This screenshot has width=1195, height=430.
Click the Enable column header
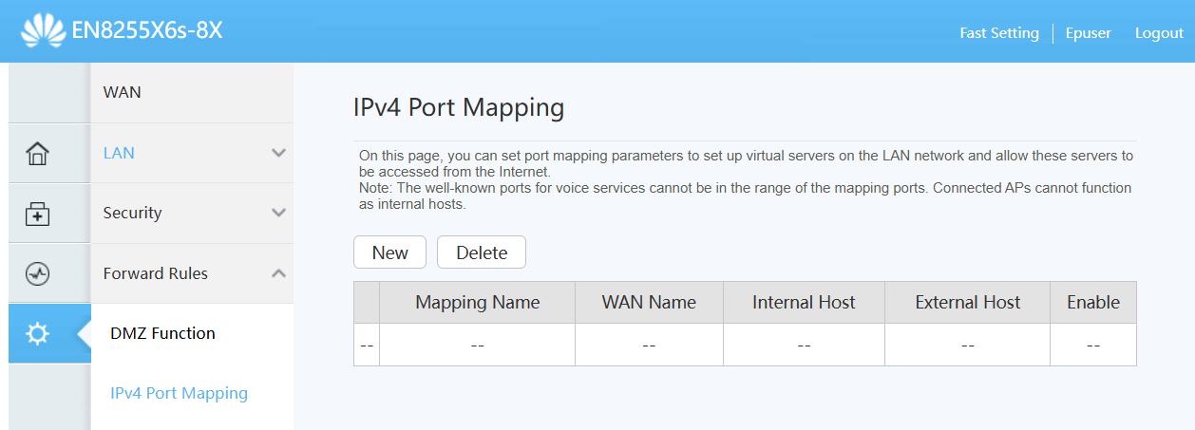click(1092, 303)
